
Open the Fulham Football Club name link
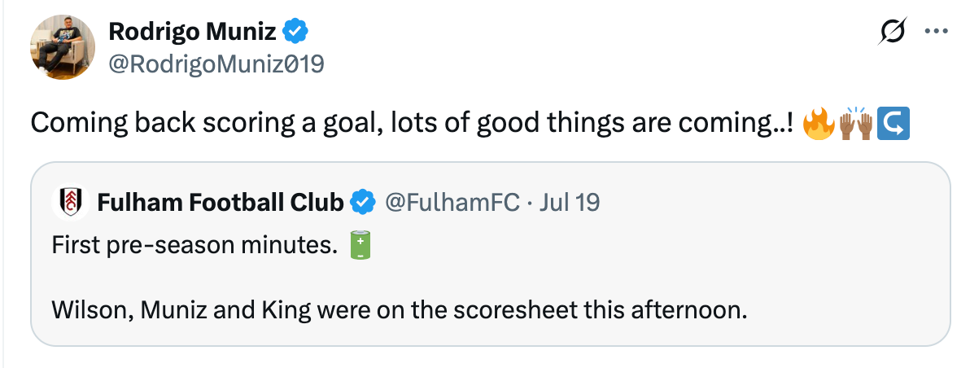point(220,202)
